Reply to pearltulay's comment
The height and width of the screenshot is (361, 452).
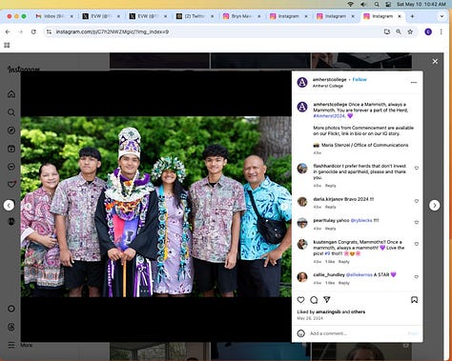(331, 229)
